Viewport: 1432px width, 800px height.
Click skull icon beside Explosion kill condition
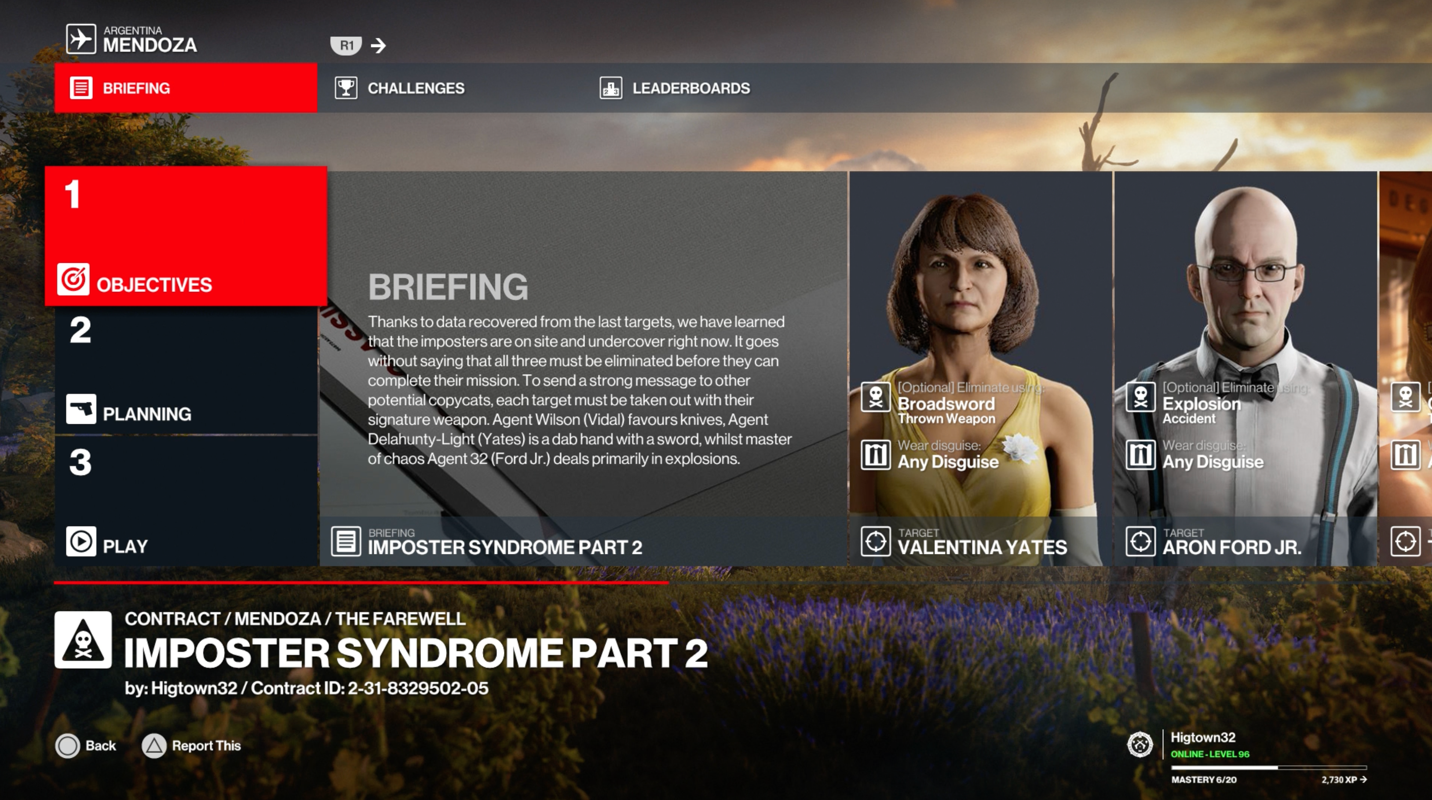click(1141, 396)
